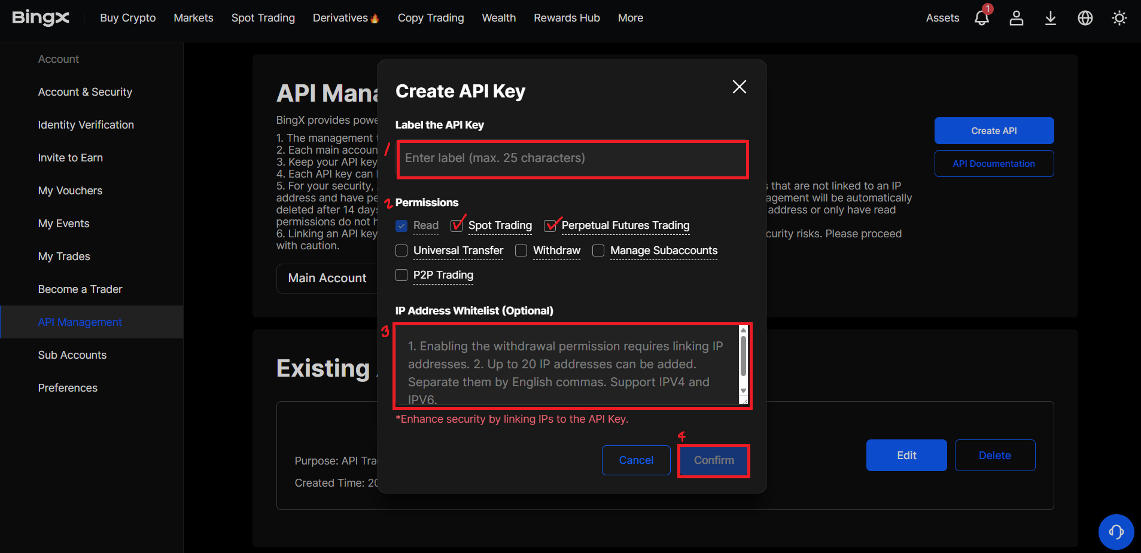1141x553 pixels.
Task: Open the customer support chat icon
Action: [x=1116, y=531]
